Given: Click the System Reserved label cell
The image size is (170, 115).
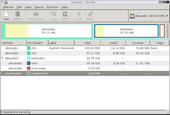Looking at the screenshot, I should coord(61,48).
